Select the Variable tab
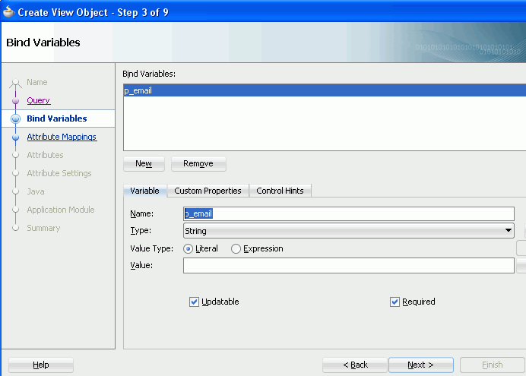The width and height of the screenshot is (526, 376). coord(144,191)
